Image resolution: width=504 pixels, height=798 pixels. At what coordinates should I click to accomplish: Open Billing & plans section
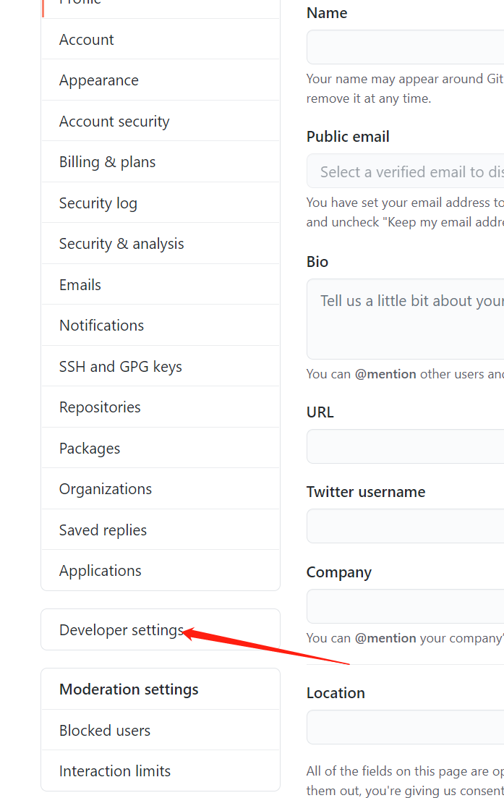coord(107,162)
